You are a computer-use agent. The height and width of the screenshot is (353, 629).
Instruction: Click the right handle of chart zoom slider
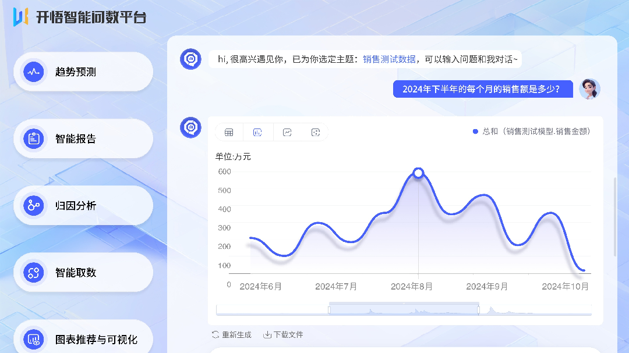coord(479,310)
